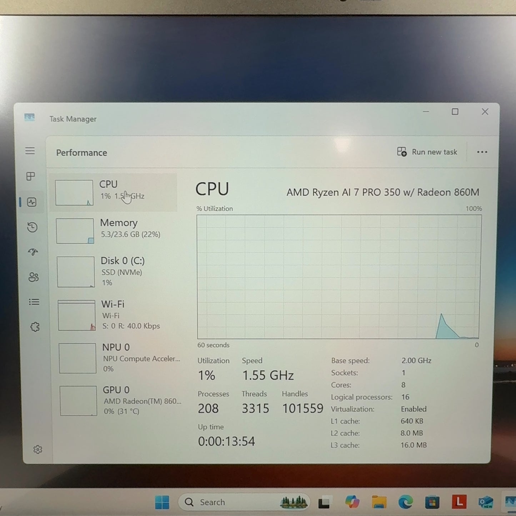Open the three-dot more options menu
516x516 pixels.
coord(482,152)
